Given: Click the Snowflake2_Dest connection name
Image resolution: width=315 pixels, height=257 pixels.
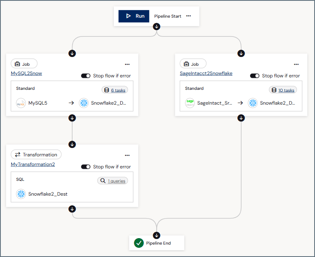Looking at the screenshot, I should tap(48, 194).
